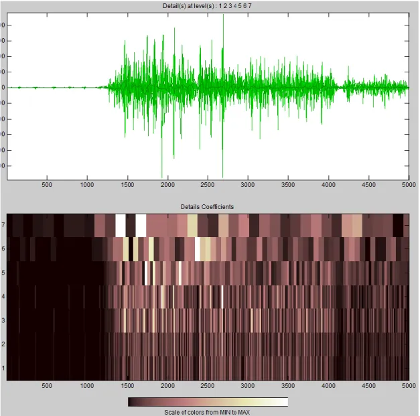The width and height of the screenshot is (420, 416).
Task: Click the "Scale of colors from MIN to MAX" caption
Action: [207, 412]
